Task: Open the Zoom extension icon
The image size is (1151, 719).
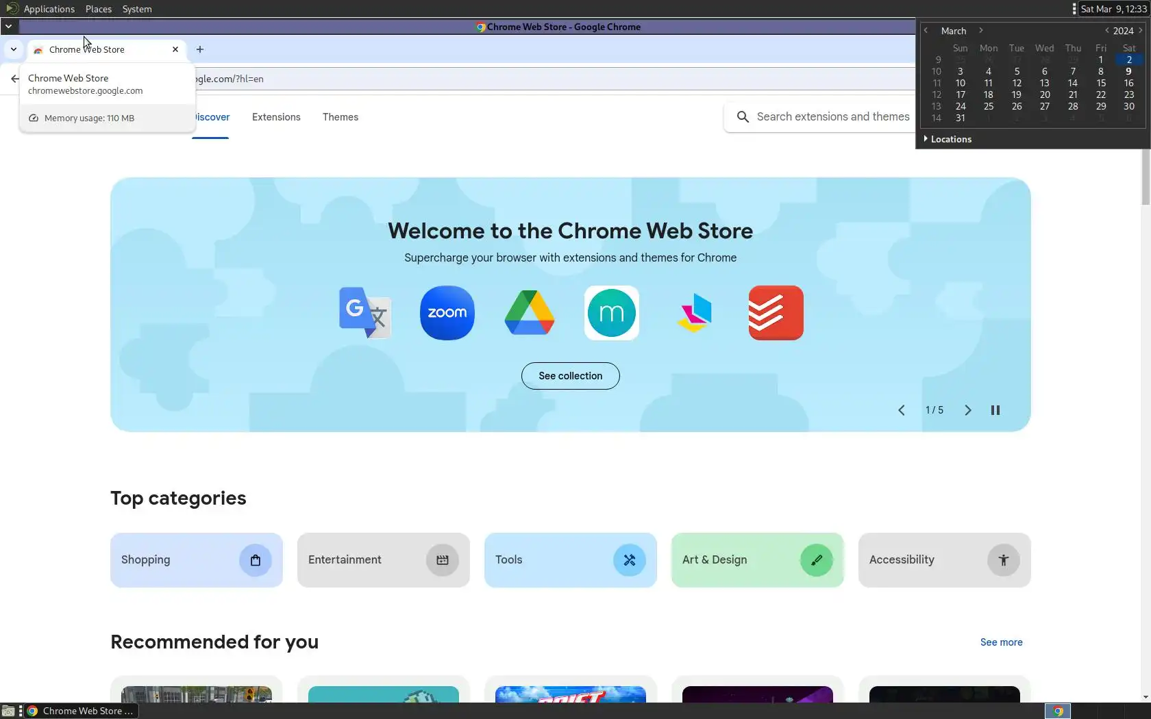Action: pos(447,313)
